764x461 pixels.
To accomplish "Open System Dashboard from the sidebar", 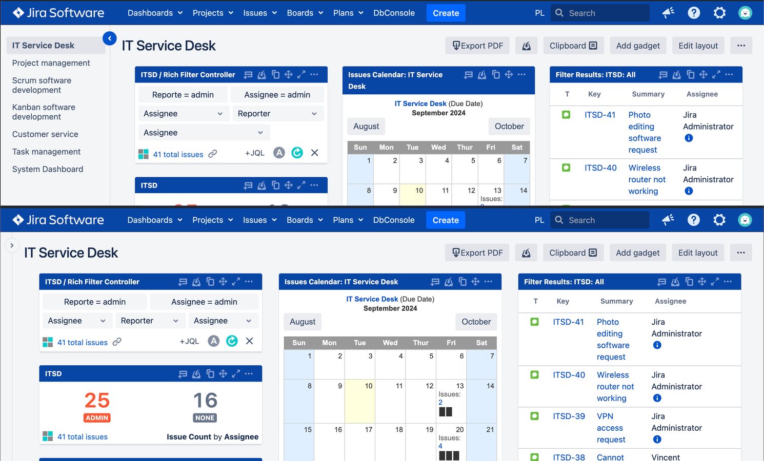I will click(x=48, y=169).
